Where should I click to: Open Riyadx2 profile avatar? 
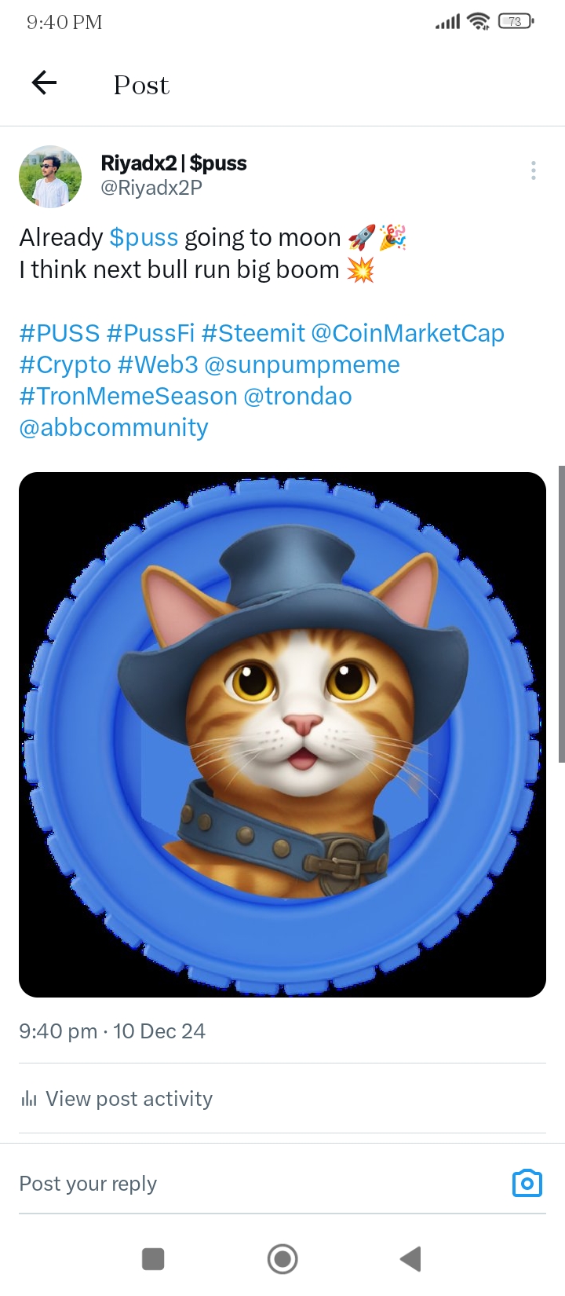pos(50,176)
